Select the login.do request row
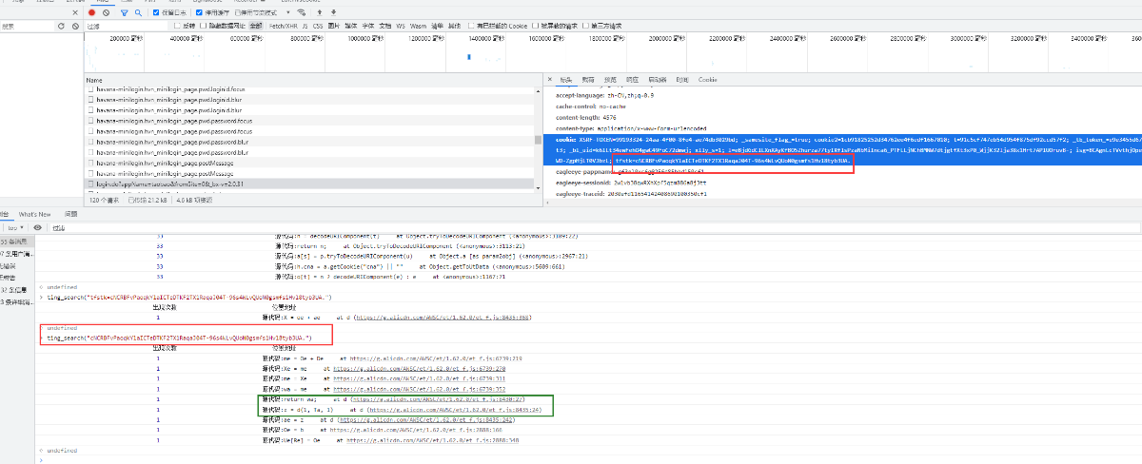Screen dimensions: 1142x464 click(x=309, y=183)
